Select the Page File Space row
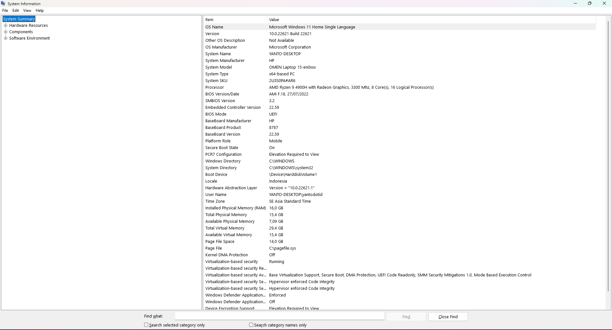The width and height of the screenshot is (612, 330). (x=400, y=242)
